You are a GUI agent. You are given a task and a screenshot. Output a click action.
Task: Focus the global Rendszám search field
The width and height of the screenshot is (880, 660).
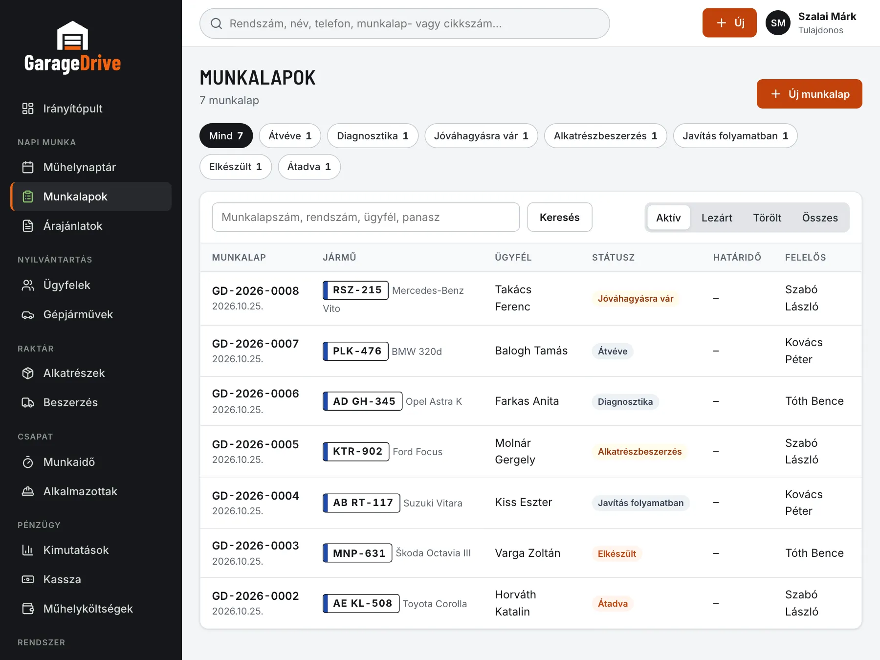coord(404,23)
